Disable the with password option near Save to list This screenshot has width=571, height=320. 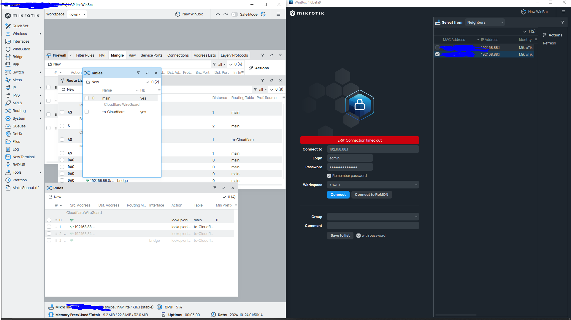tap(359, 235)
